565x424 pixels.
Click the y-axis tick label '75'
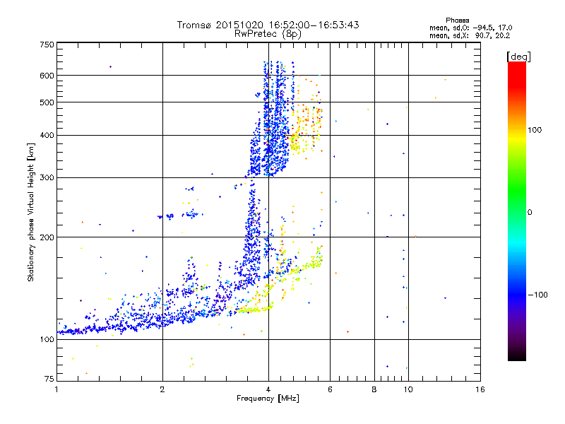[49, 379]
